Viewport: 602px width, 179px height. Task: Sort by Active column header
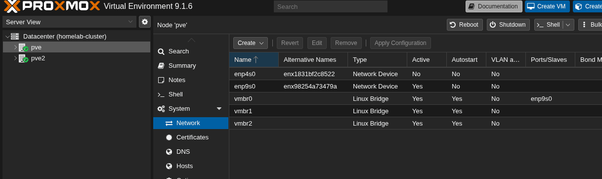(x=427, y=59)
